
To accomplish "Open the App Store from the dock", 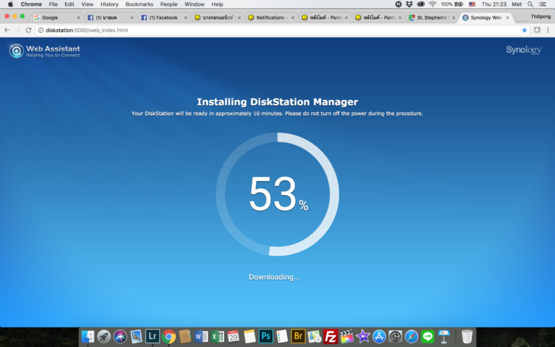I will [379, 337].
